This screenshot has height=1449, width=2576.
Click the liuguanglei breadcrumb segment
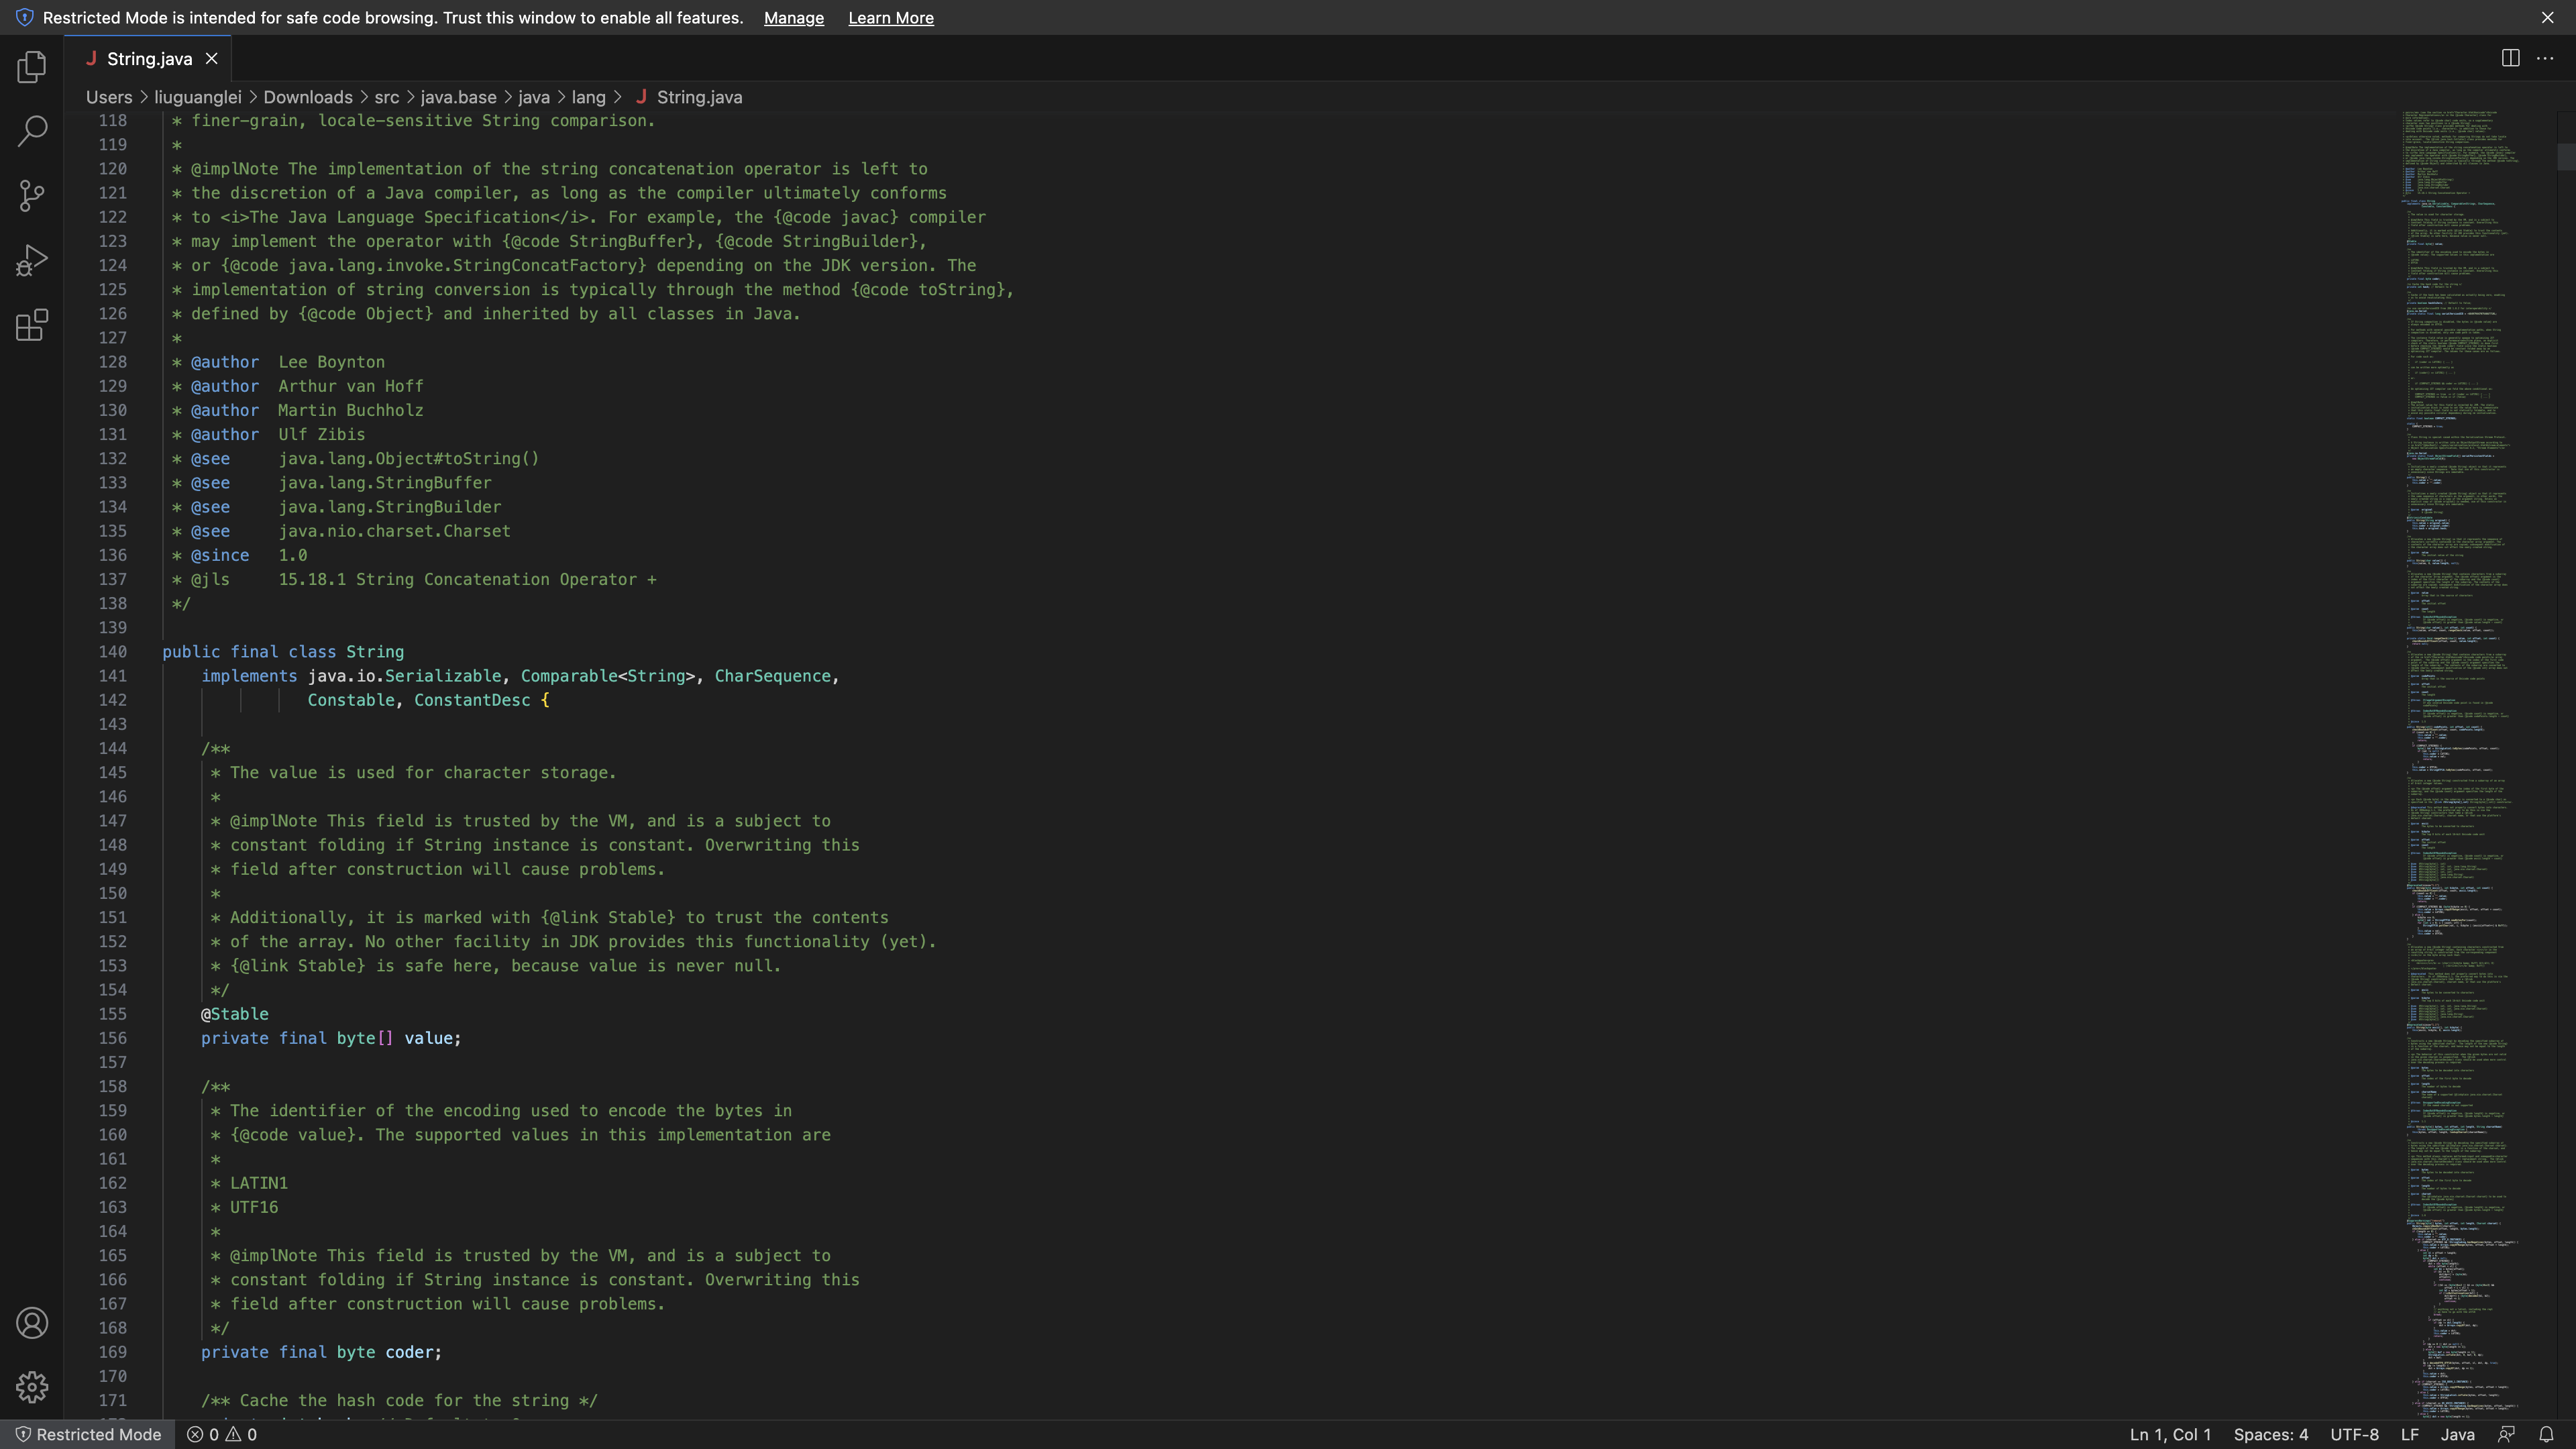click(198, 97)
